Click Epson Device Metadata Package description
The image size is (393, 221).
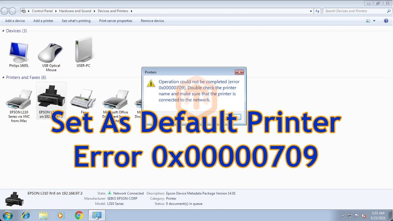(x=201, y=193)
